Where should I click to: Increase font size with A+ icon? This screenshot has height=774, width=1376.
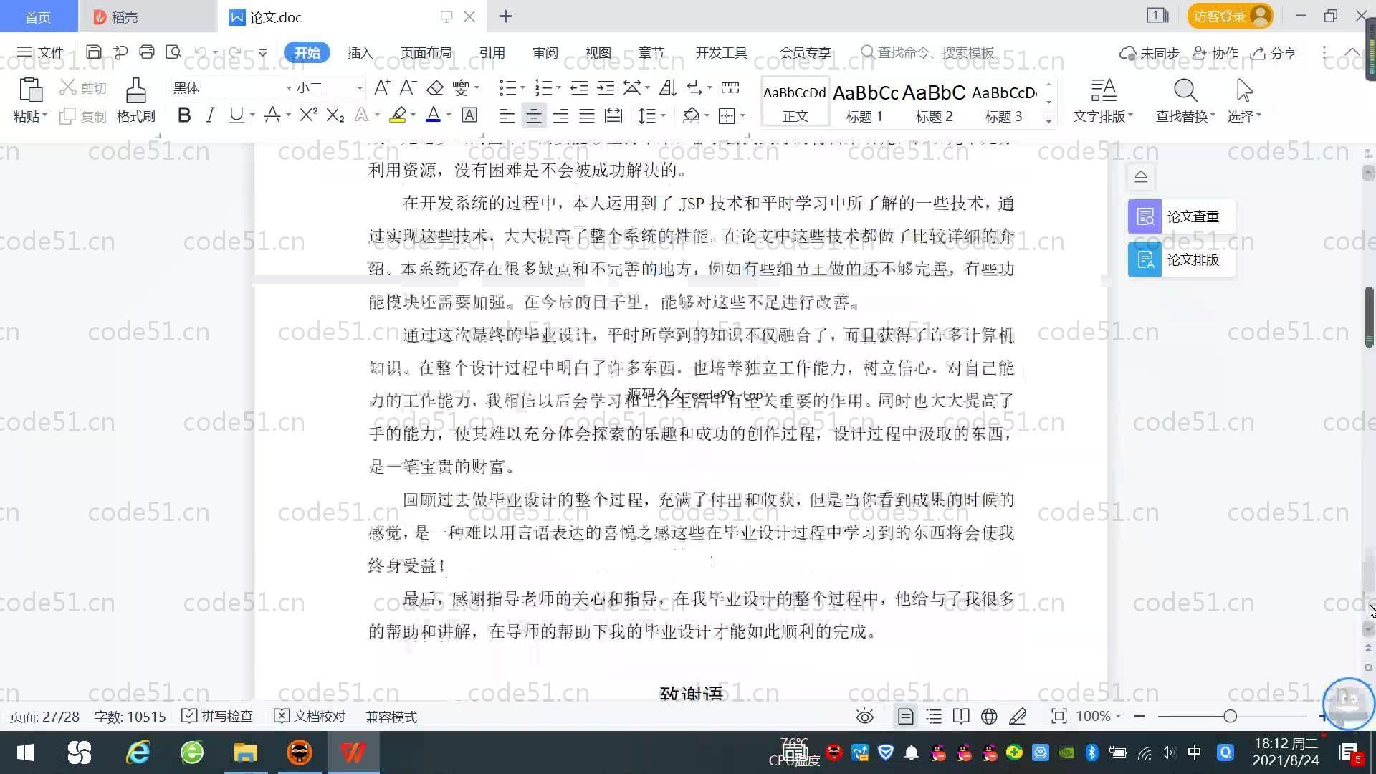382,88
